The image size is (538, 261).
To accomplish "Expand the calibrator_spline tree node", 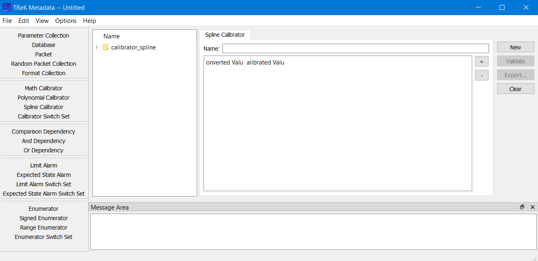I will pos(97,47).
